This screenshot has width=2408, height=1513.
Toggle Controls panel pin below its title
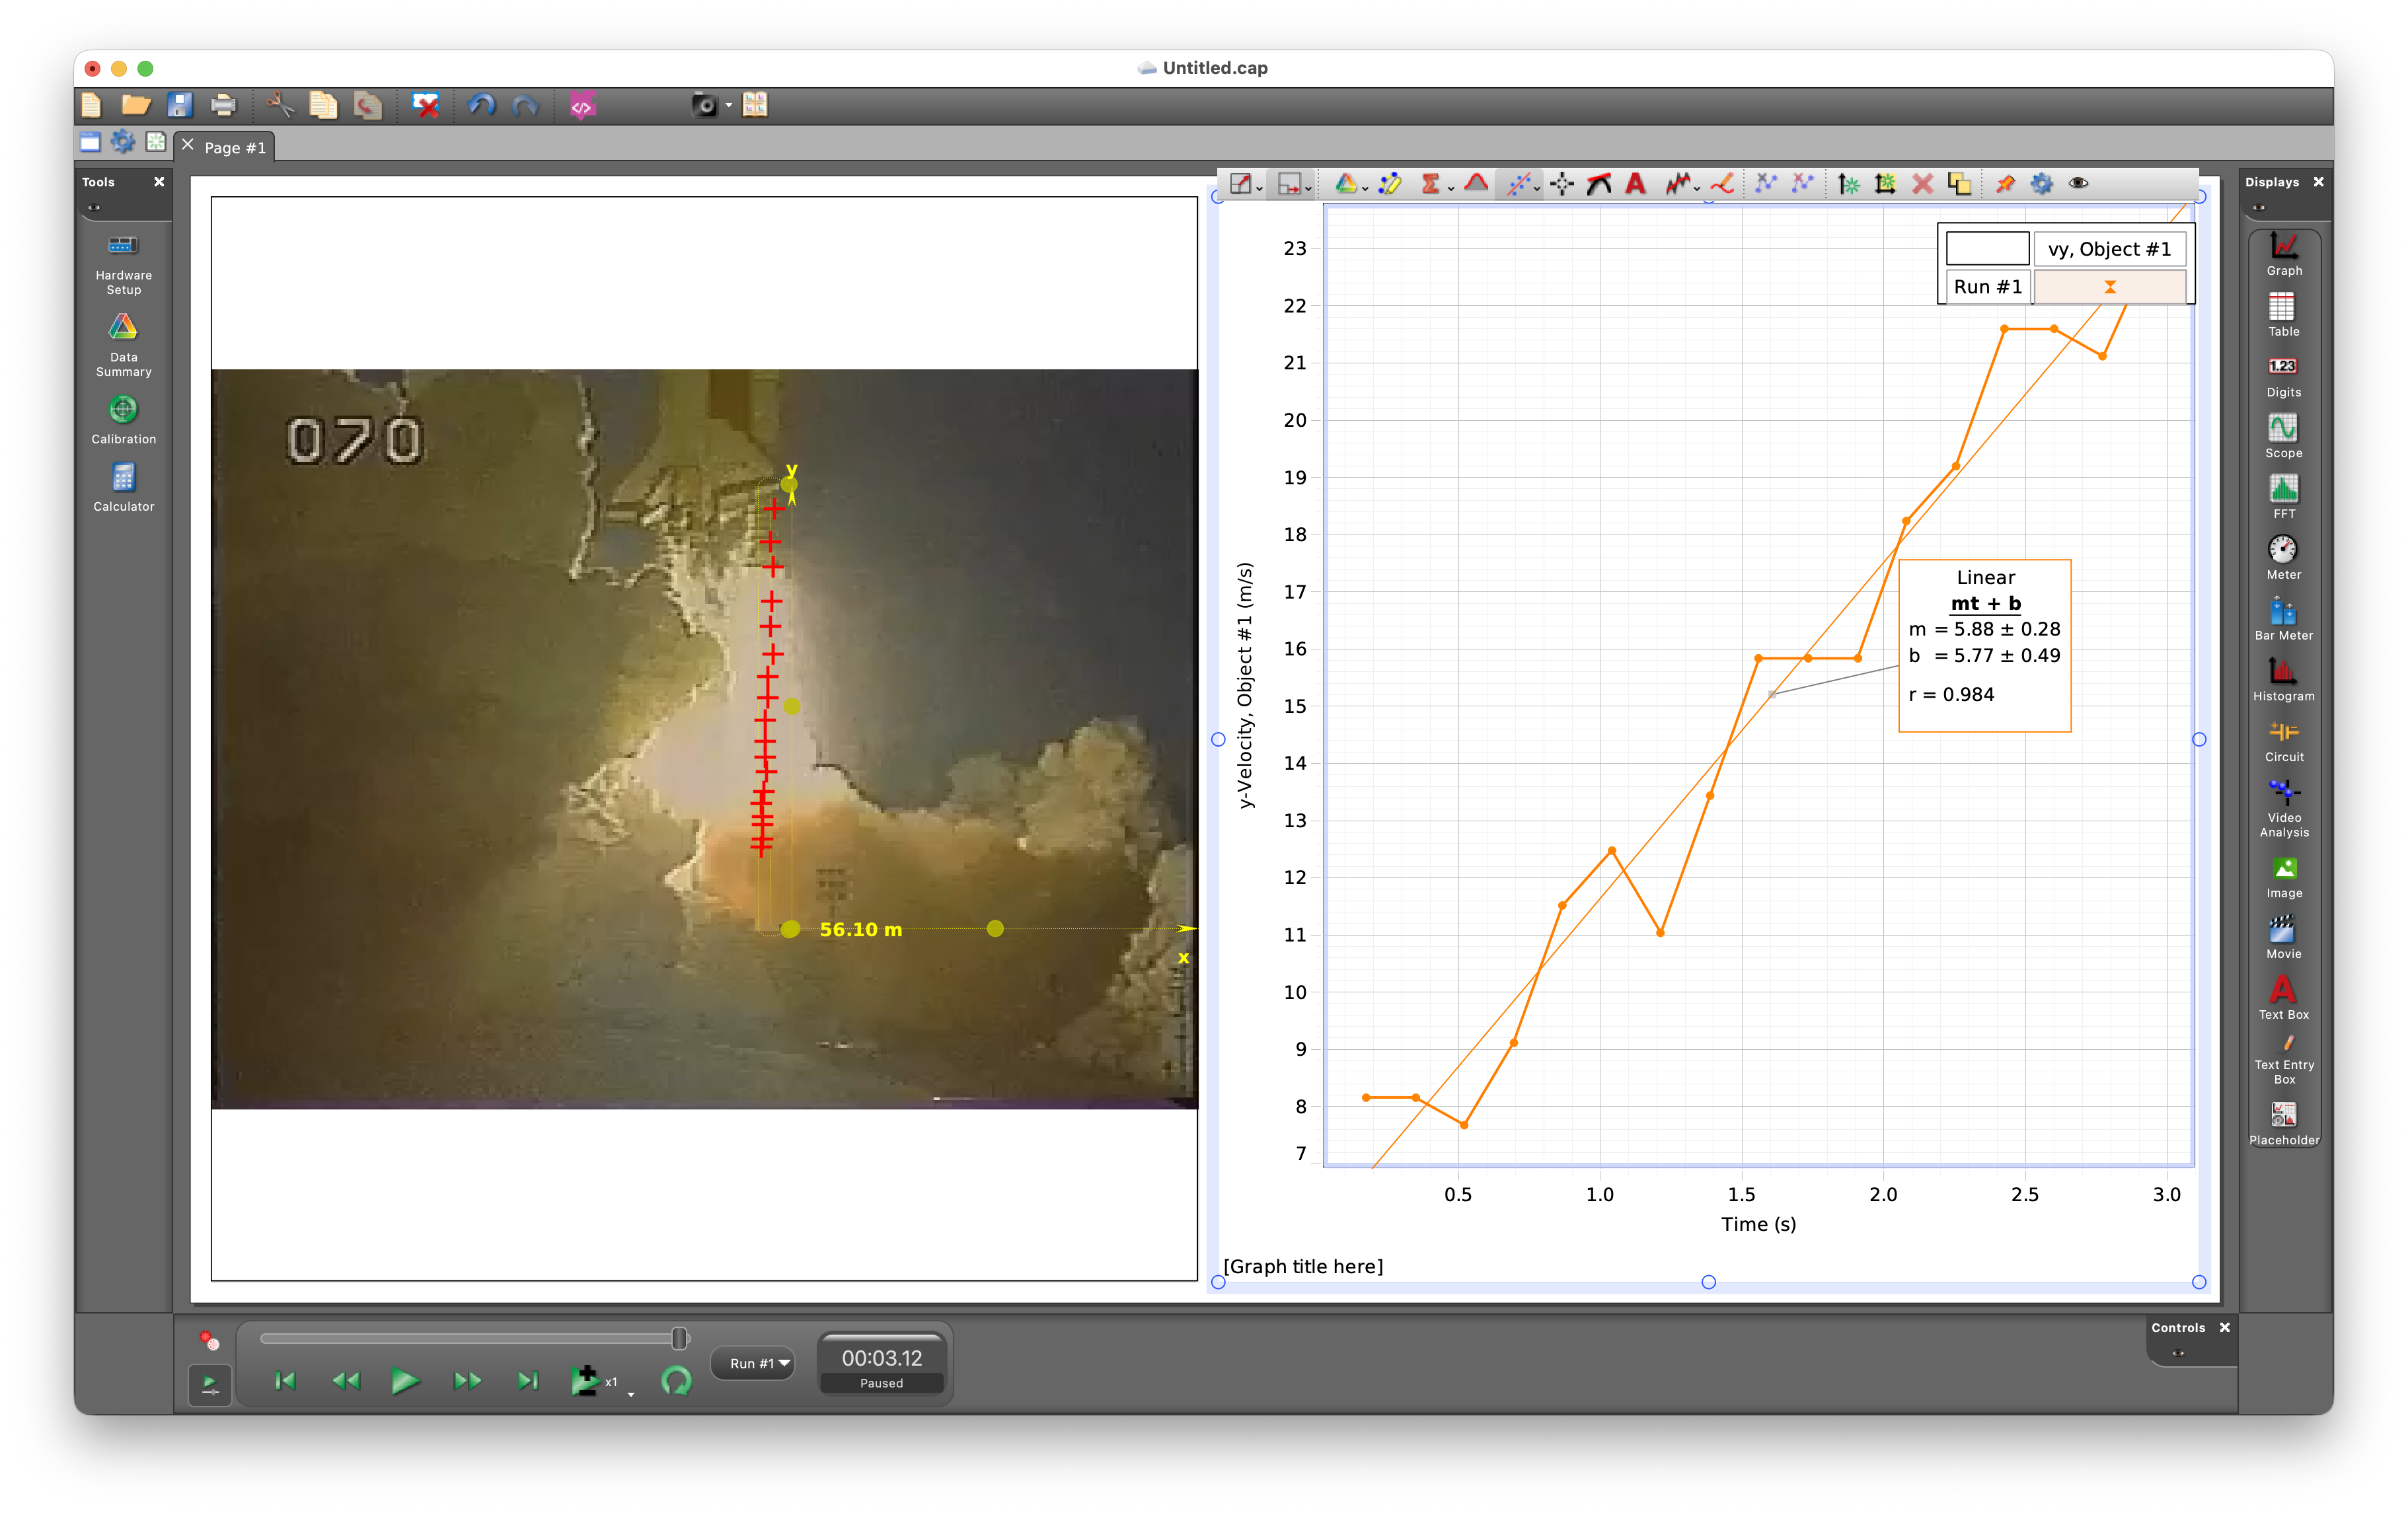click(x=2178, y=1353)
